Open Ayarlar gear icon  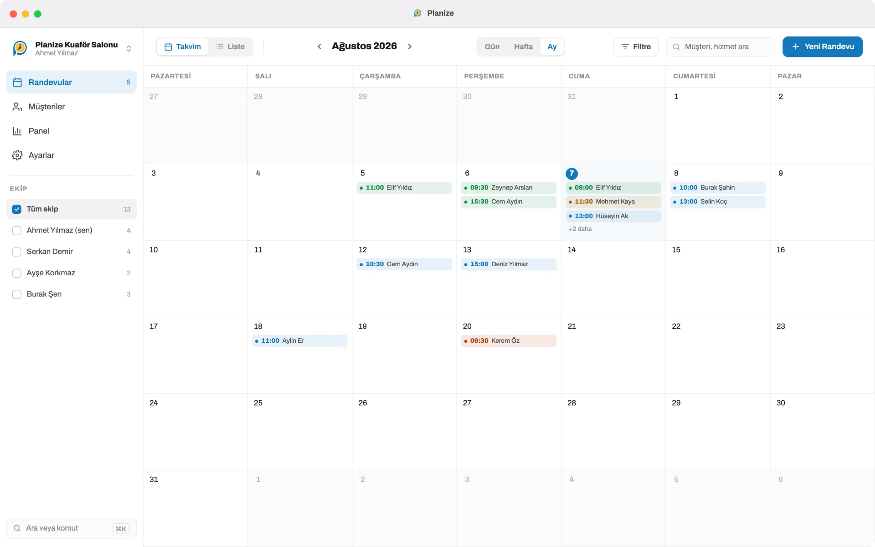coord(17,155)
